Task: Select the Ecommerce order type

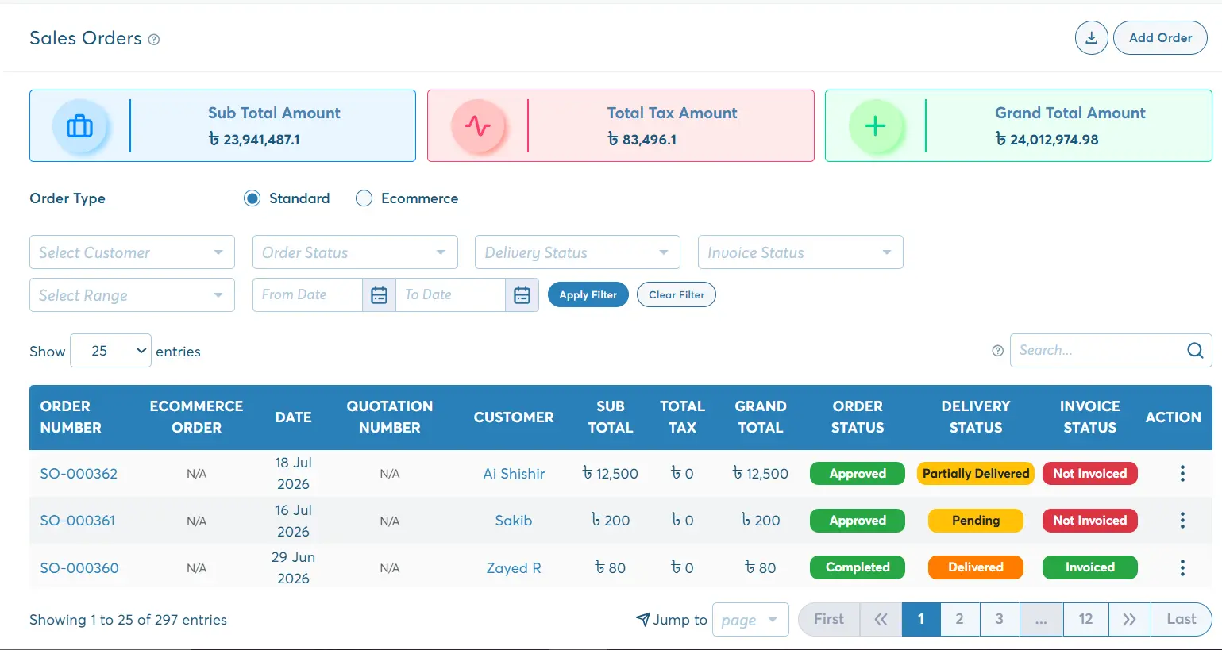Action: 364,198
